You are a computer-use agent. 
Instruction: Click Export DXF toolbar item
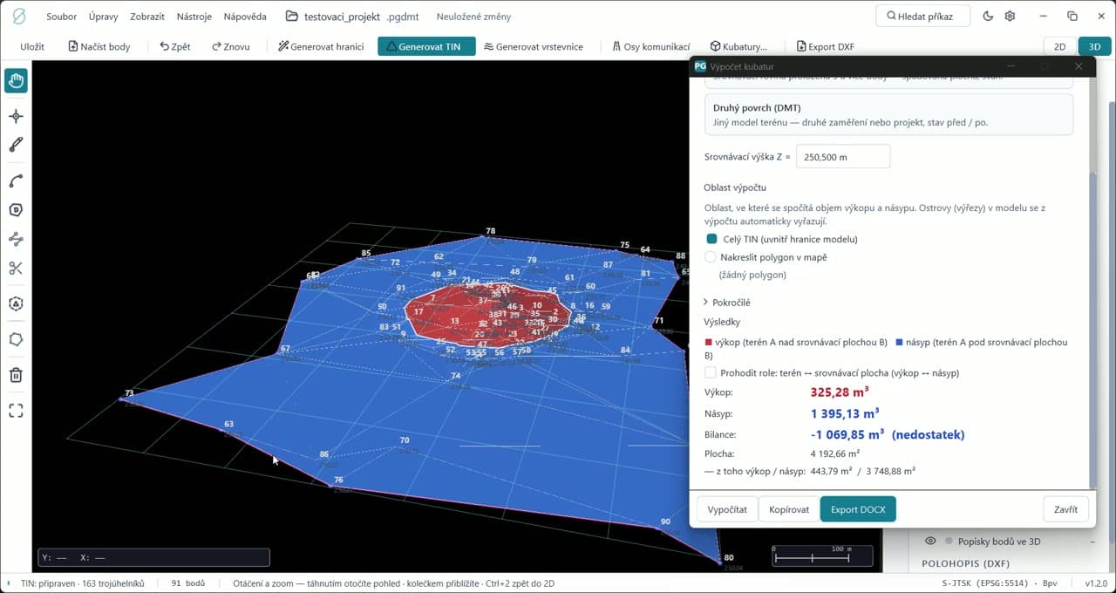point(826,46)
